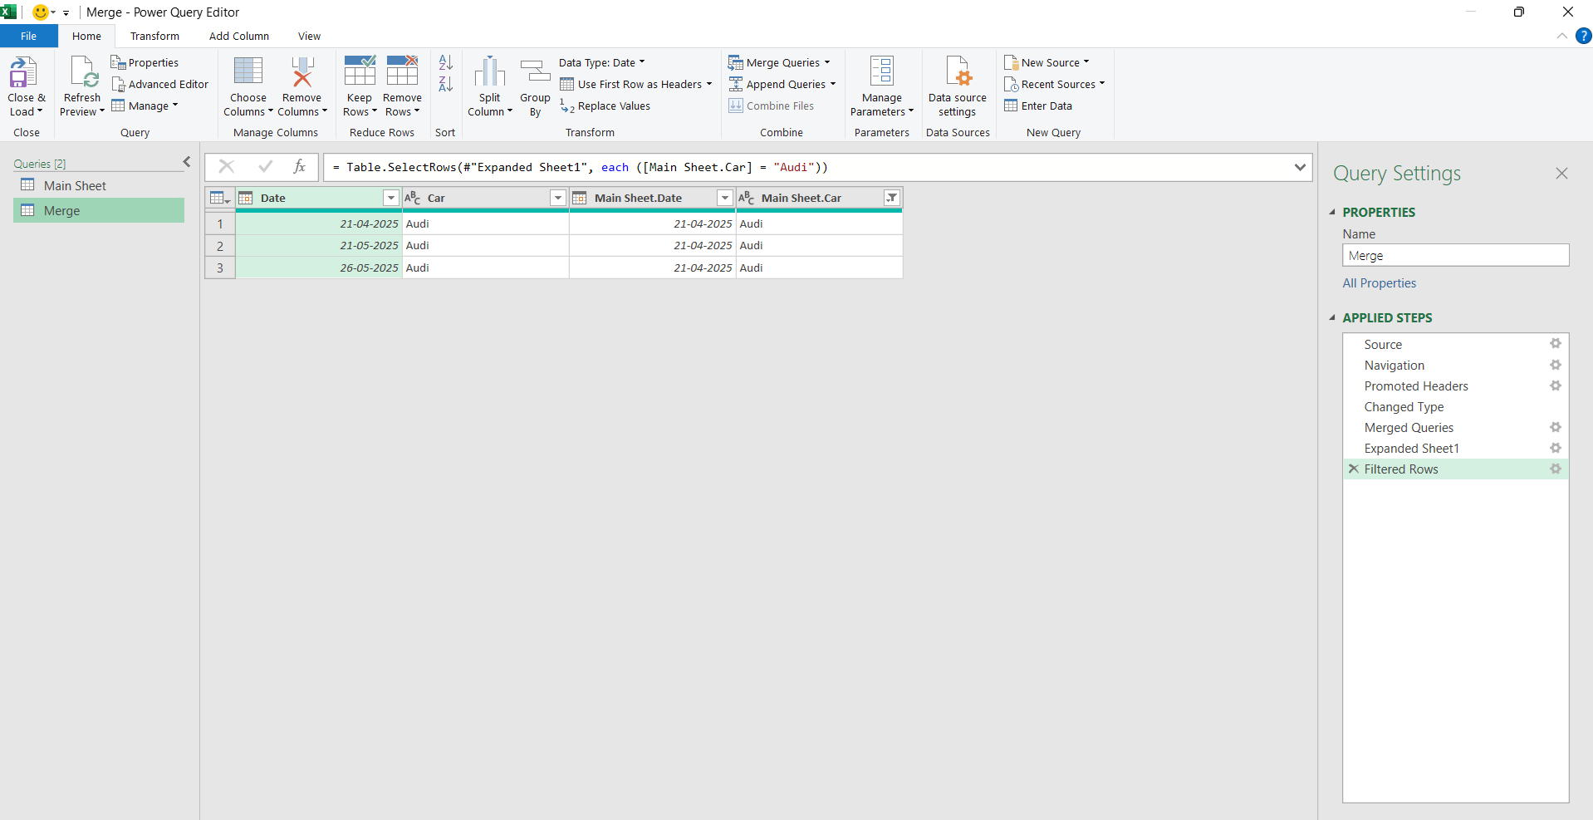This screenshot has width=1593, height=820.
Task: Click the Manage Parameters icon
Action: click(882, 71)
